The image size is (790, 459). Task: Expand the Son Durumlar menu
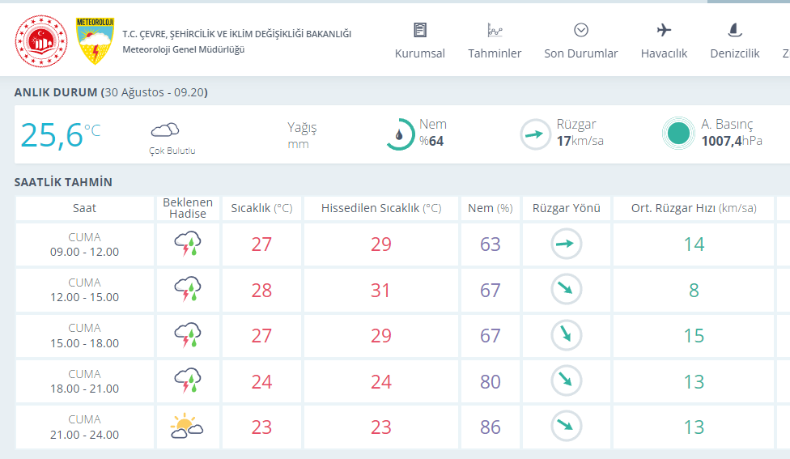[x=580, y=40]
